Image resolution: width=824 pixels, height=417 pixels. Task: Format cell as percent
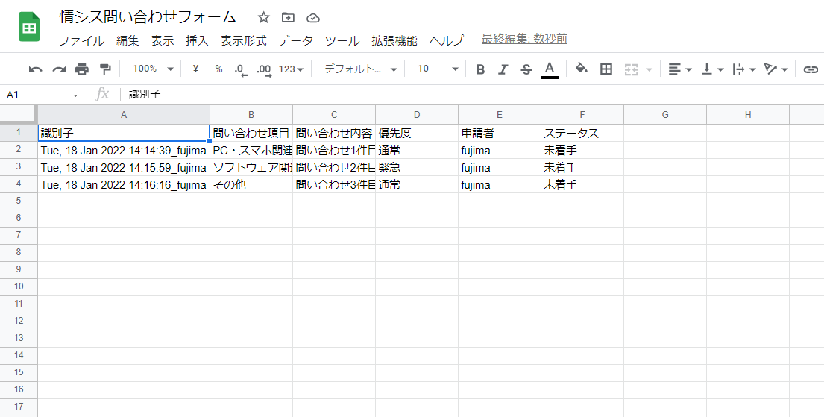coord(218,69)
